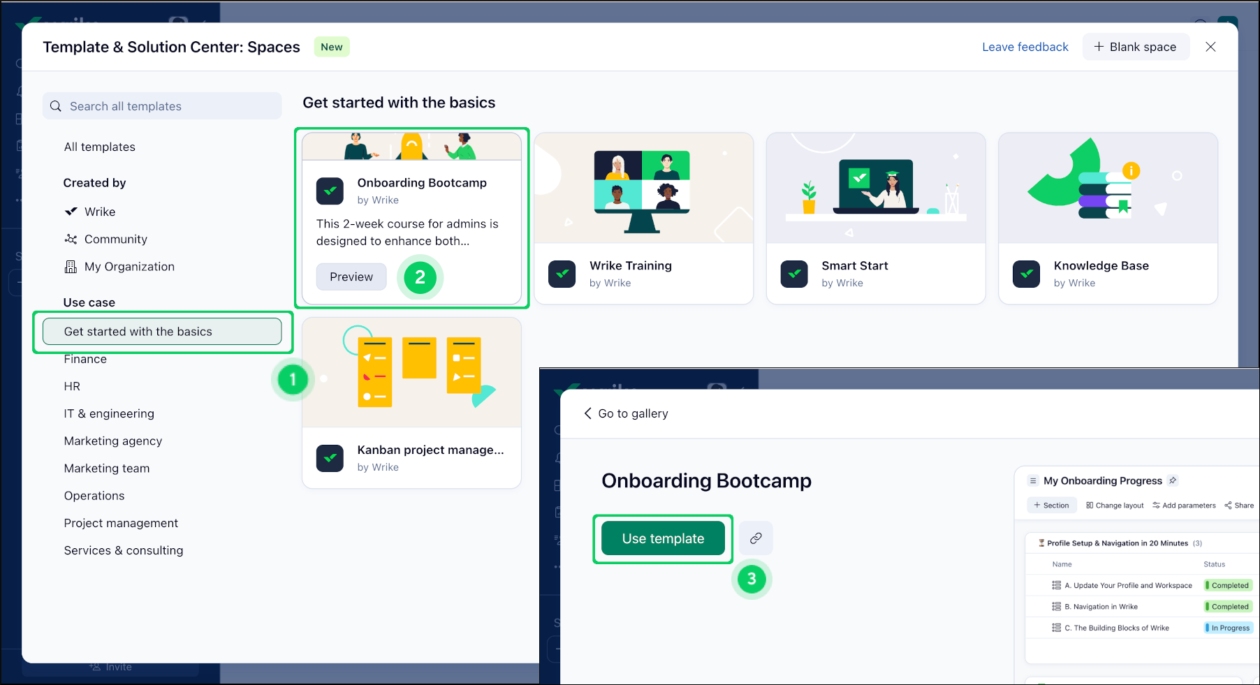Add a new Section in the preview
Image resolution: width=1260 pixels, height=685 pixels.
[1051, 506]
